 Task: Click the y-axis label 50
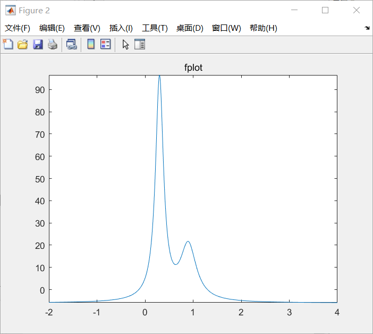[x=40, y=179]
